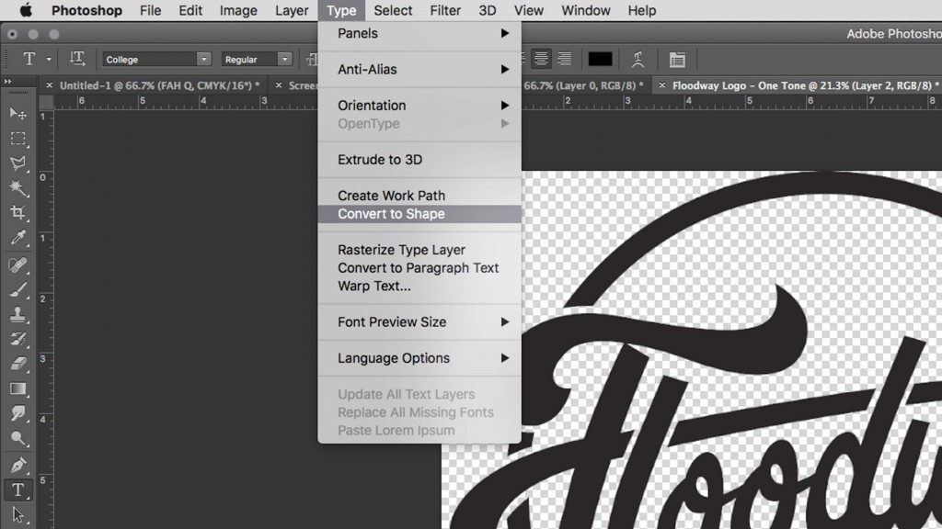The height and width of the screenshot is (529, 942).
Task: Select the Crop tool
Action: tap(18, 213)
